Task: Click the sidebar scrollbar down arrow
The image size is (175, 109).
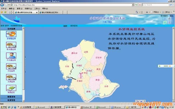Action: point(23,101)
